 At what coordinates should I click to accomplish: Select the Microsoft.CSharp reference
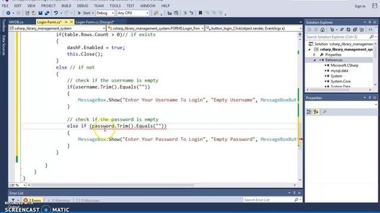pyautogui.click(x=344, y=66)
